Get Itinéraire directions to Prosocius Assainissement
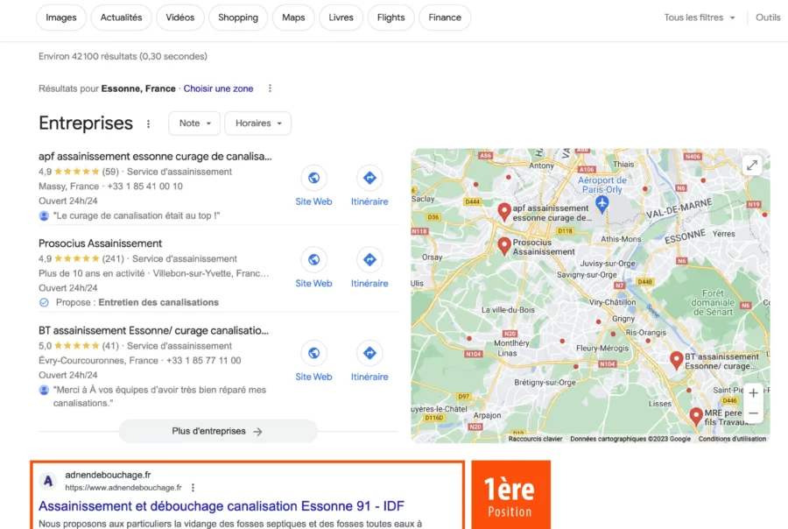The height and width of the screenshot is (529, 788). point(369,260)
